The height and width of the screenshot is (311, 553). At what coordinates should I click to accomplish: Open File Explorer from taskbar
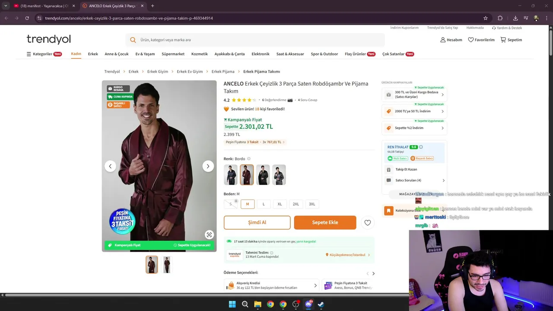click(x=257, y=304)
